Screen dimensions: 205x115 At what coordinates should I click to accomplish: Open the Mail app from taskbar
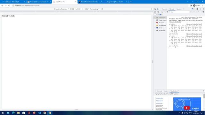[8, 113]
